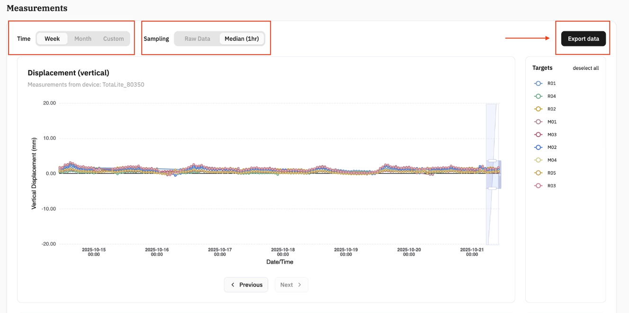The width and height of the screenshot is (629, 313).
Task: Toggle the M03 target legend marker
Action: (538, 135)
